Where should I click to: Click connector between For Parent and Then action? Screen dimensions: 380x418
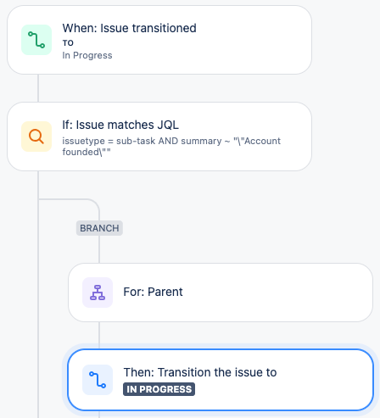[99, 335]
